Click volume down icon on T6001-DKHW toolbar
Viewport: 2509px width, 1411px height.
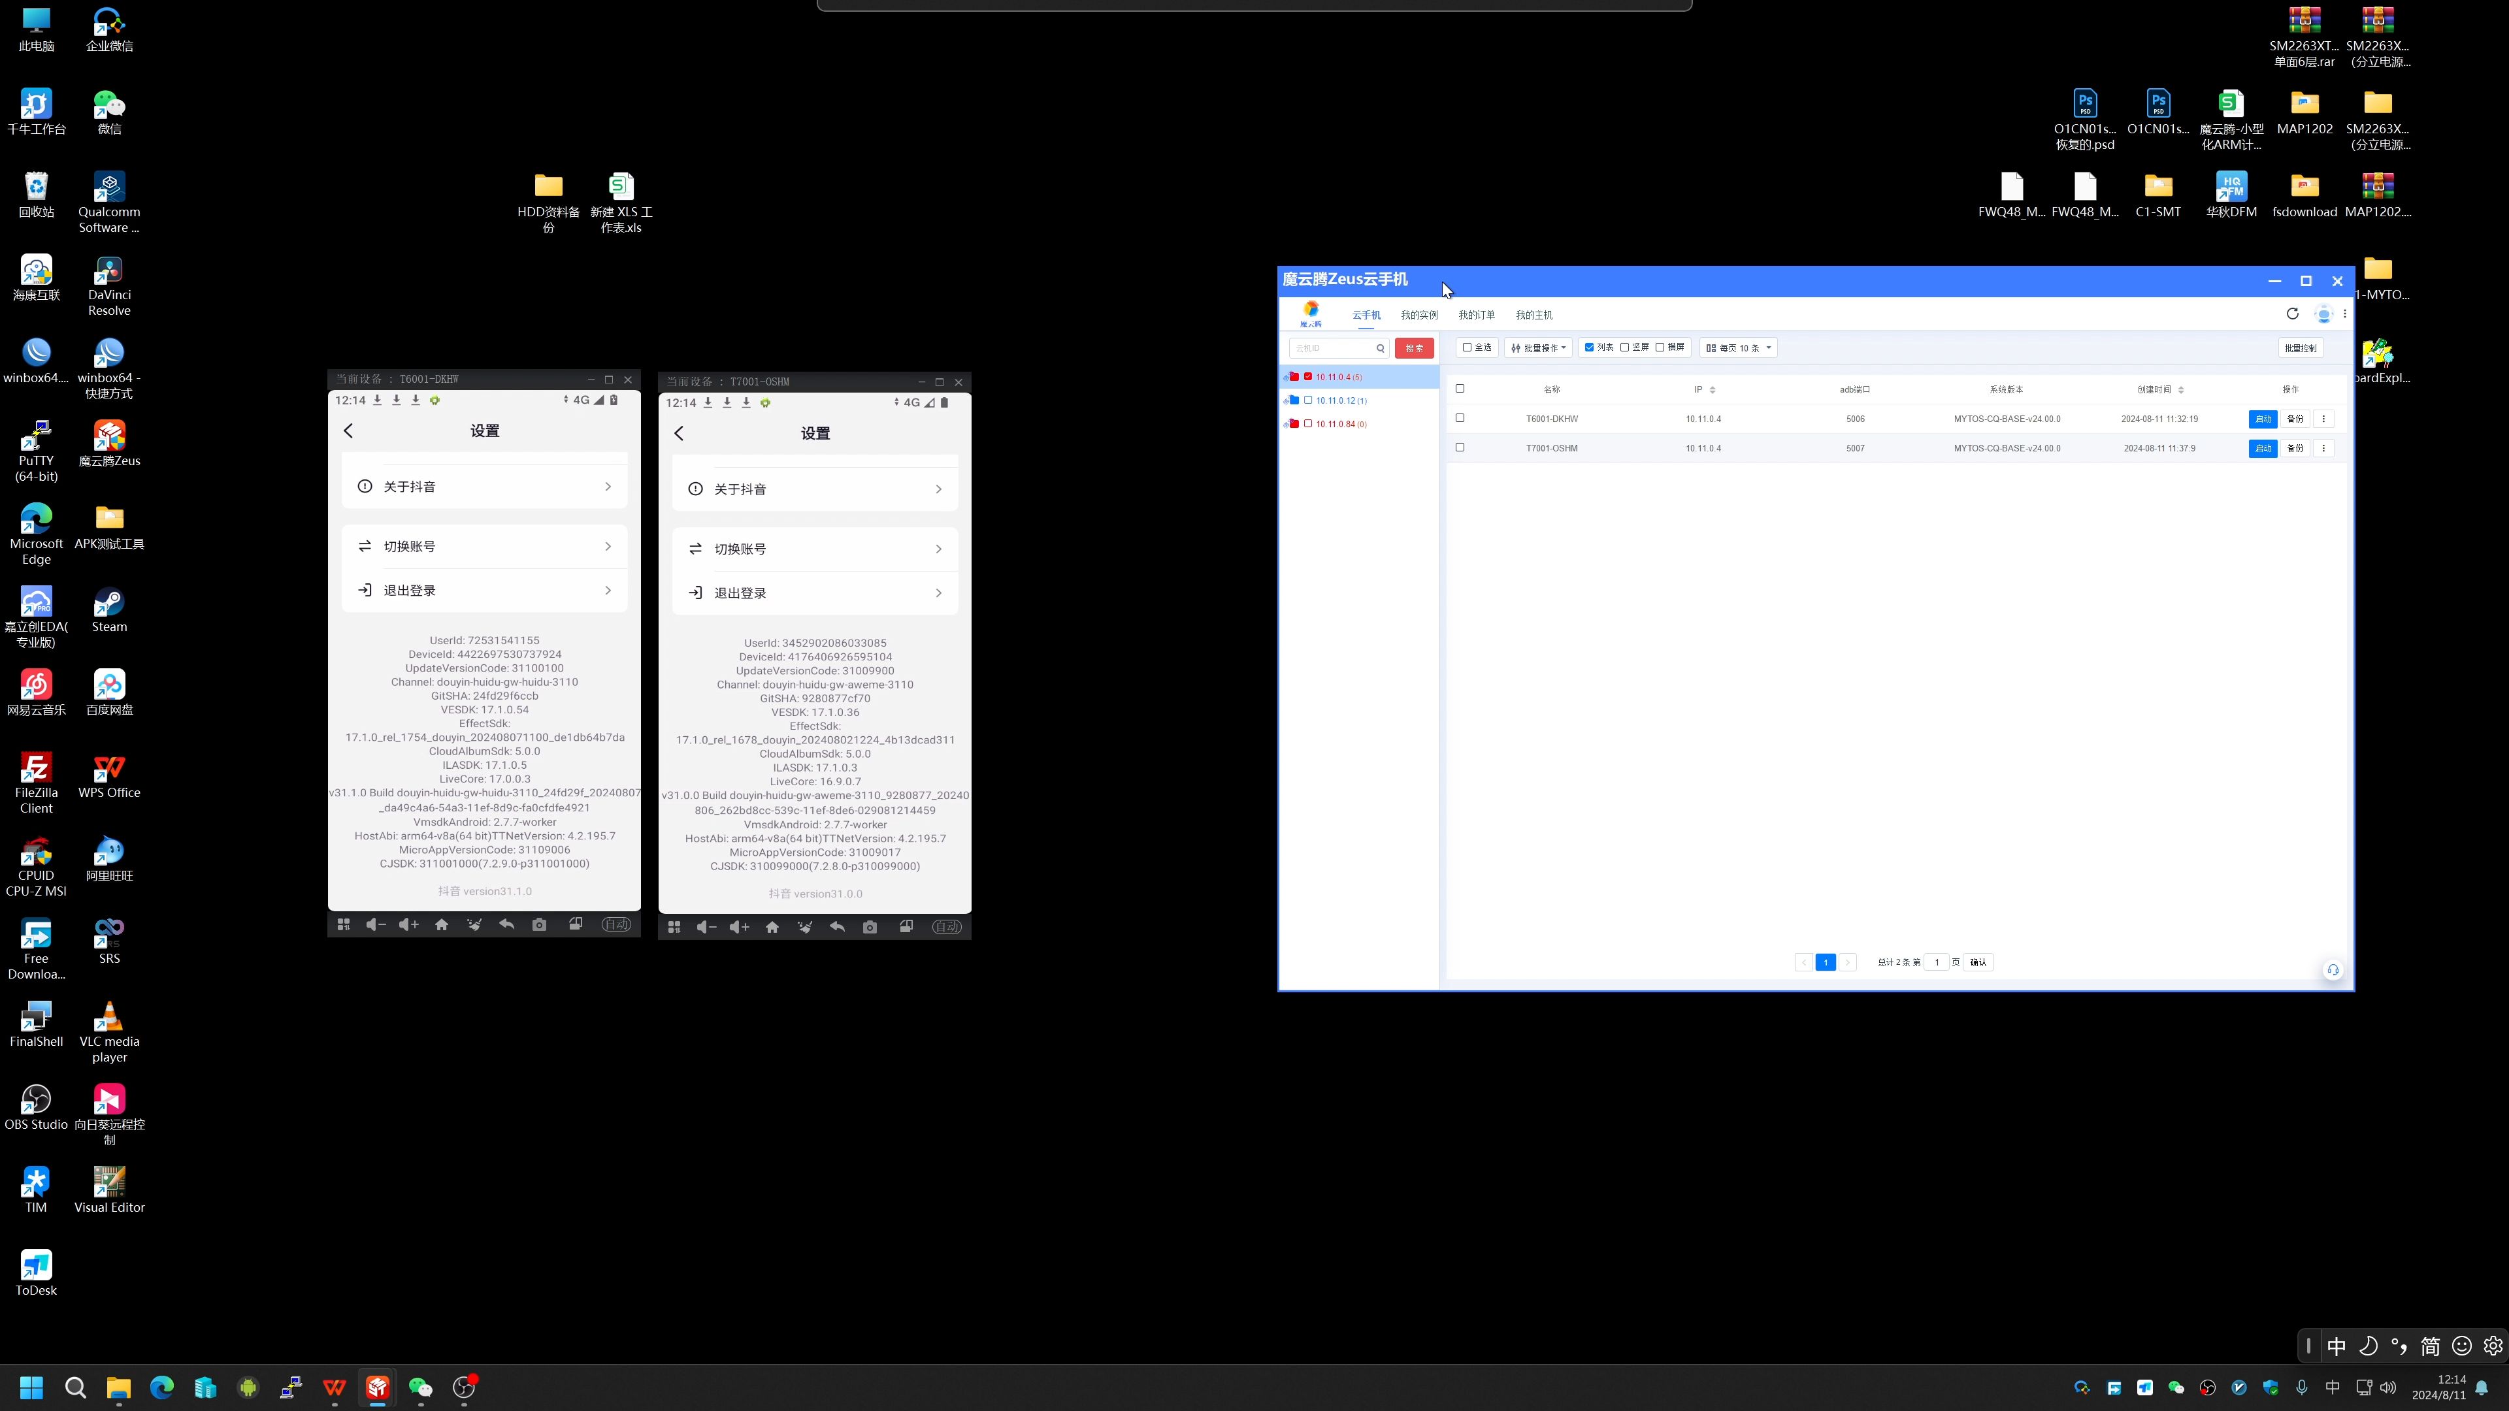(375, 925)
